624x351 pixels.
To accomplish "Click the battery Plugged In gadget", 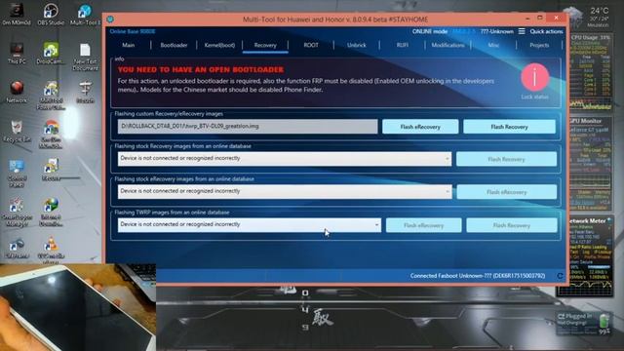I will (584, 323).
